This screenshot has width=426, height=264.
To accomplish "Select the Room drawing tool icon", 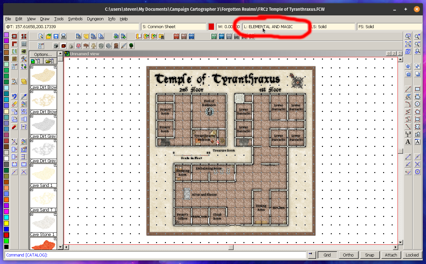I will tap(14, 36).
